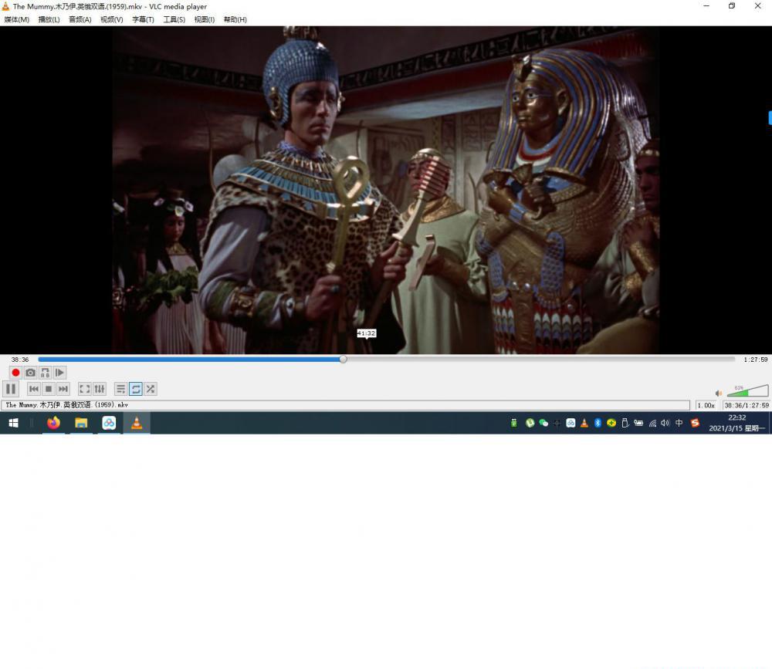
Task: Click the seek bar handle
Action: [344, 360]
